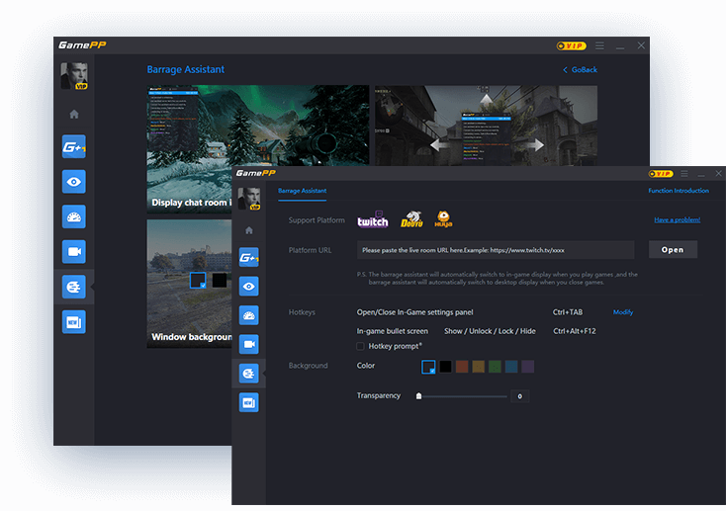Open the G+ section in the front window sidebar
Viewport: 726px width, 511px height.
click(248, 258)
